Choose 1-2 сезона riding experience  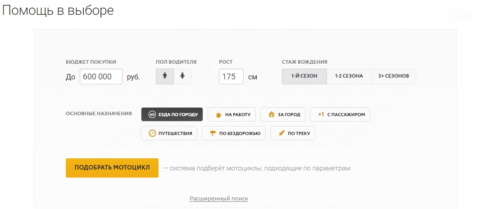tap(349, 76)
